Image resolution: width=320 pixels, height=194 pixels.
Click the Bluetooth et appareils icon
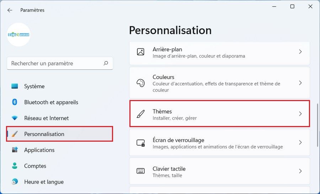click(15, 102)
